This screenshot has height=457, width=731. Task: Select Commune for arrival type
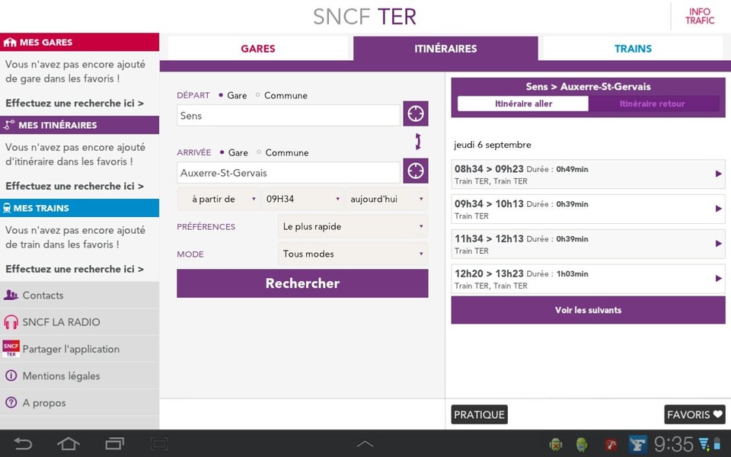[x=283, y=152]
